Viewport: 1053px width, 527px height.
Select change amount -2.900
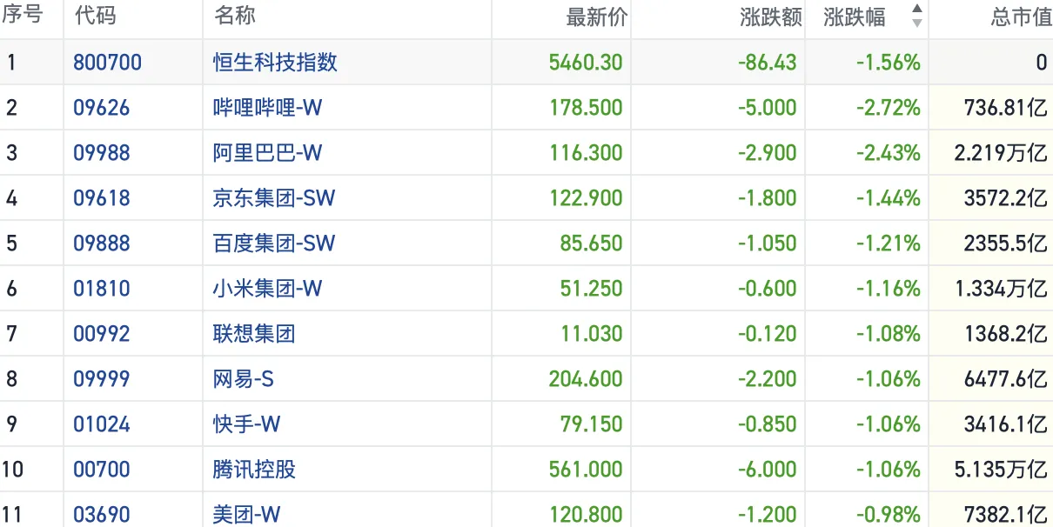tap(767, 153)
